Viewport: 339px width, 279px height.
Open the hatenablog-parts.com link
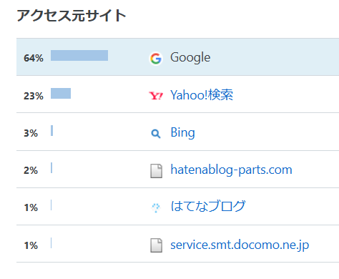[x=231, y=170]
